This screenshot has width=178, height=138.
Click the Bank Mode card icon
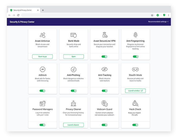[73, 35]
